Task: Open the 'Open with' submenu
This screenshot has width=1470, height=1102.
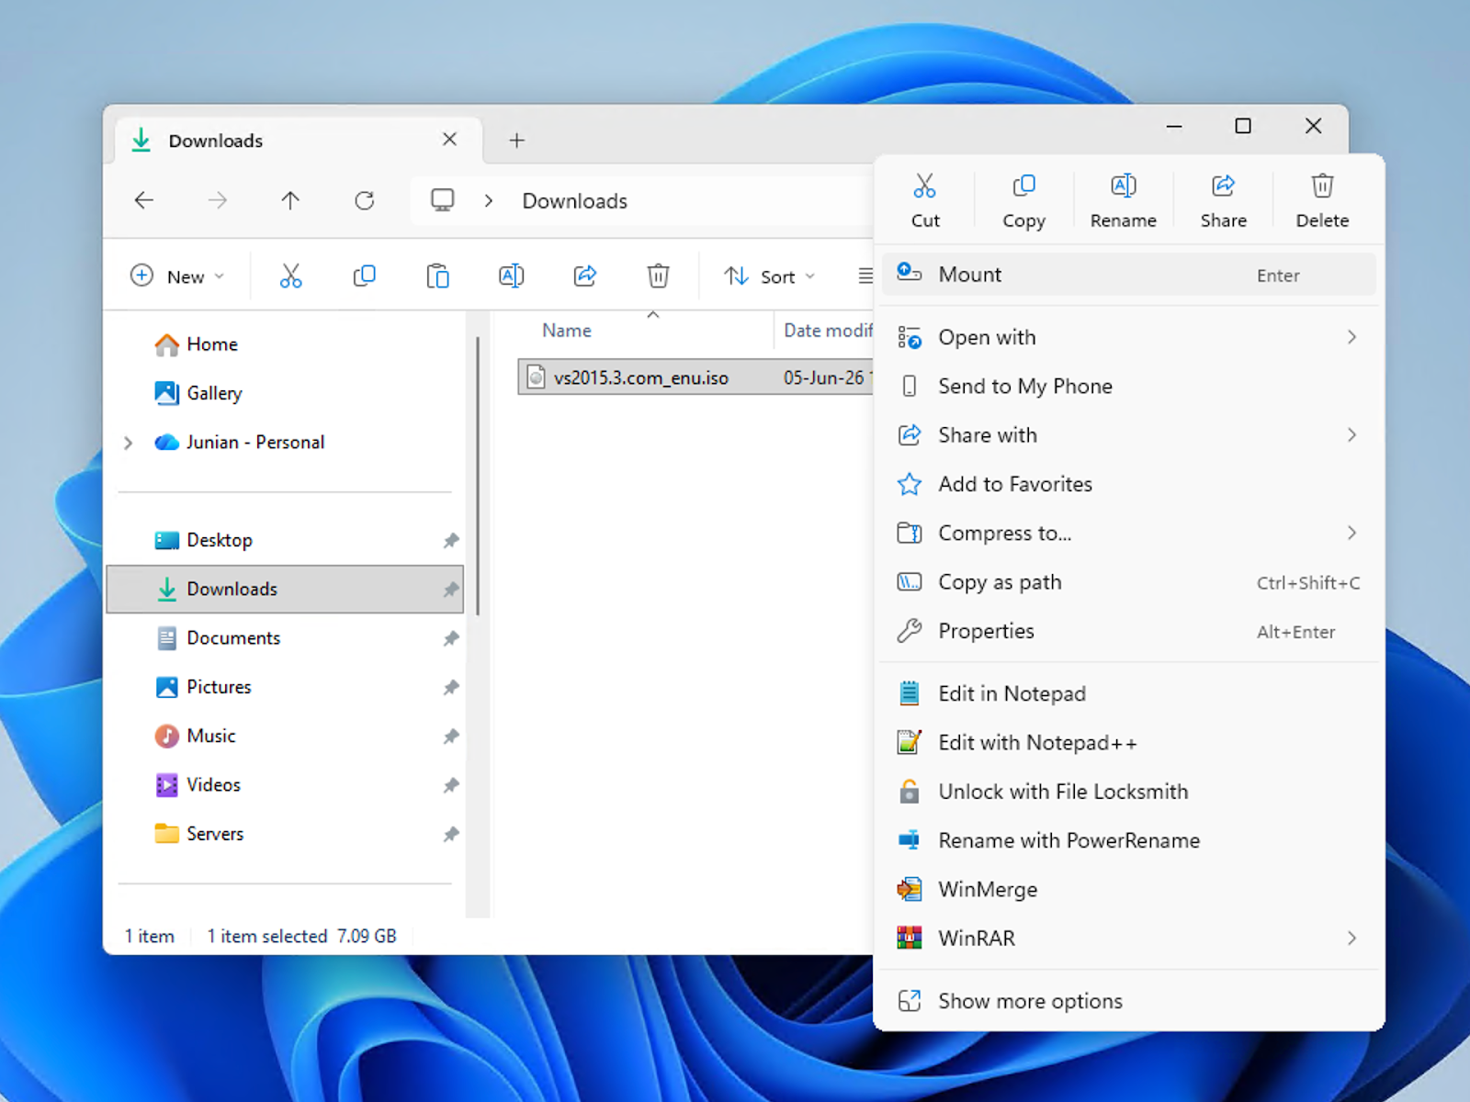Action: (1128, 337)
